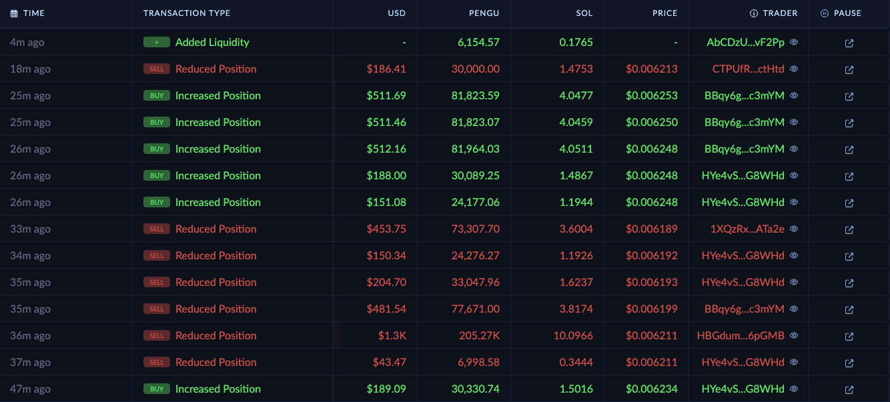The width and height of the screenshot is (890, 402).
Task: Click the PRICE column header
Action: click(x=664, y=13)
